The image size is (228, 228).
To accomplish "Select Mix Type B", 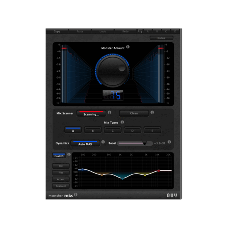I will pos(93,130).
